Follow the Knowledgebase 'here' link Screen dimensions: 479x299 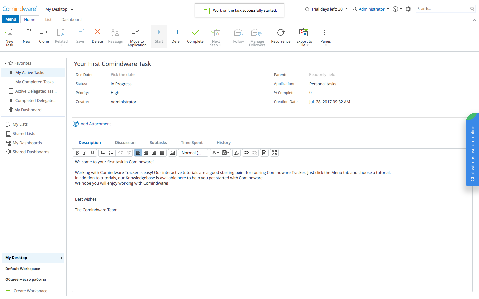(182, 178)
